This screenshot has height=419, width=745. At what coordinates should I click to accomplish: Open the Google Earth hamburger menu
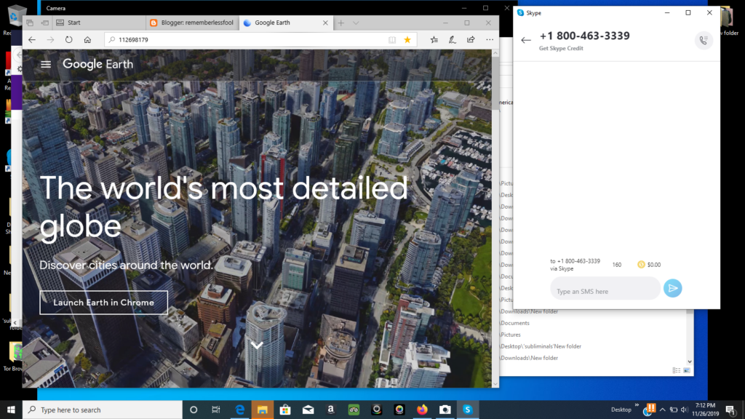(x=46, y=64)
